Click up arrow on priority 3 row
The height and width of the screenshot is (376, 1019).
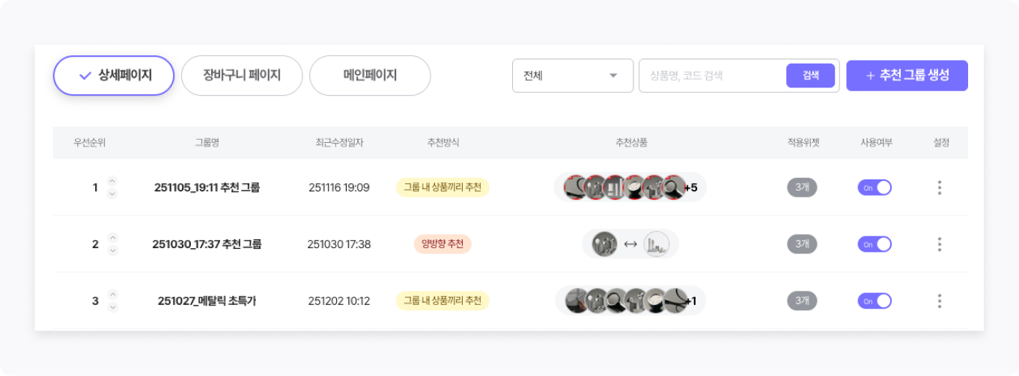point(112,294)
